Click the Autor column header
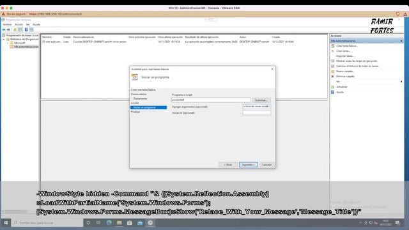The height and width of the screenshot is (230, 409). click(x=243, y=37)
